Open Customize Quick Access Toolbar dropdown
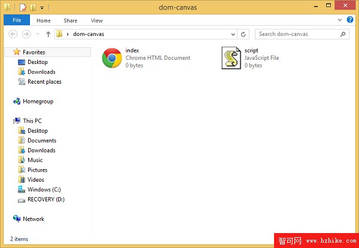 pos(42,8)
